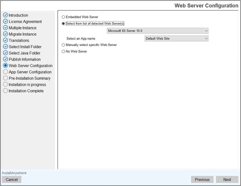Click the Next button
This screenshot has height=186, width=241.
point(227,180)
